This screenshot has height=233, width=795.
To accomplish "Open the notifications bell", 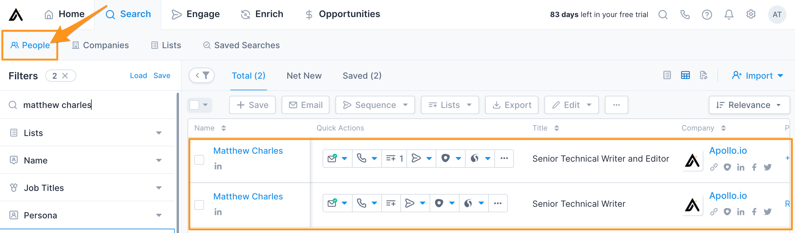I will tap(728, 14).
